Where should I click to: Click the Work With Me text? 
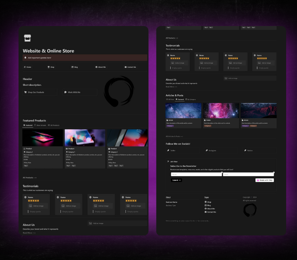pyautogui.click(x=74, y=92)
